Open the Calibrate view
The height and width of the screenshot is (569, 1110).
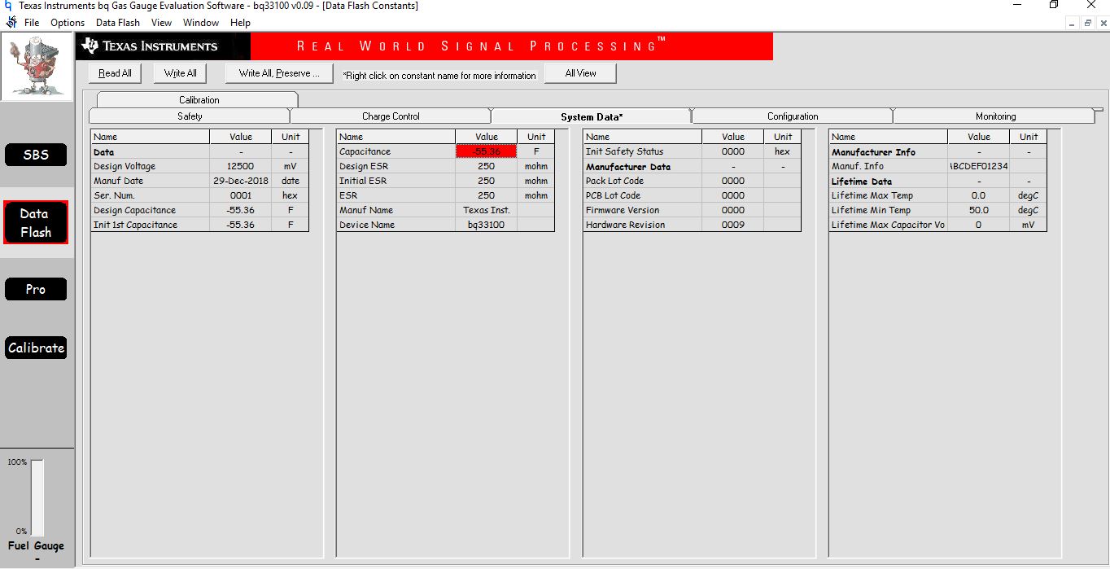pyautogui.click(x=36, y=348)
